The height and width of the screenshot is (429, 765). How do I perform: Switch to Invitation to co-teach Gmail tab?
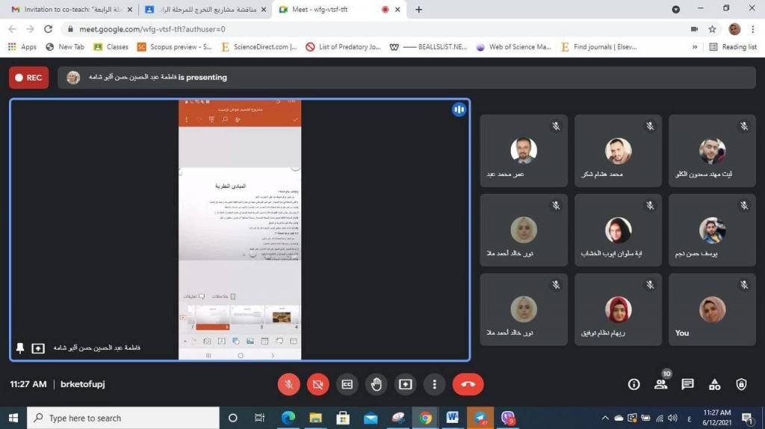point(71,10)
